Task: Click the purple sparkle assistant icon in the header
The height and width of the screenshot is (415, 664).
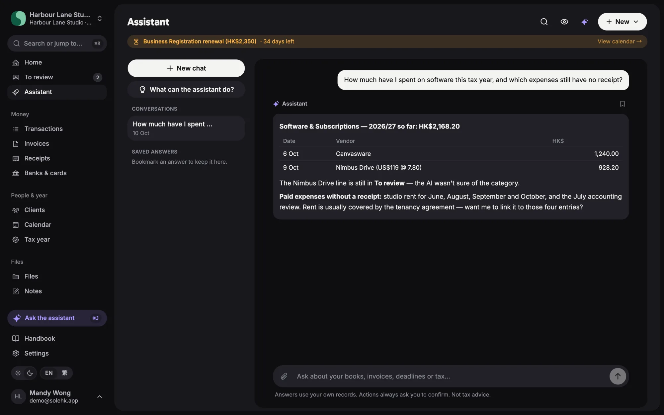Action: 584,22
